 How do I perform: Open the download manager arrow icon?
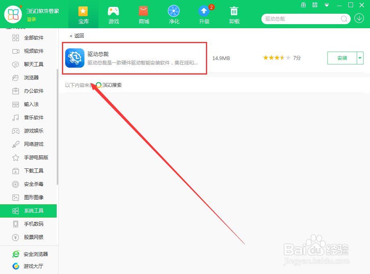pos(359,18)
